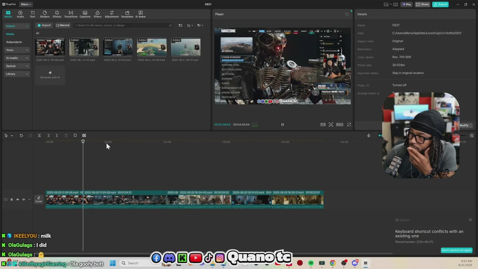This screenshot has width=478, height=269.
Task: Open the Adjustment panel
Action: pyautogui.click(x=112, y=14)
